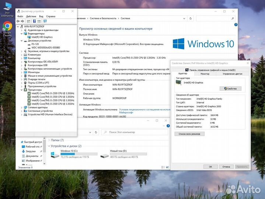Collapse the Дисковые устройства node
Viewport: 265px width, 199px height.
pos(21,41)
